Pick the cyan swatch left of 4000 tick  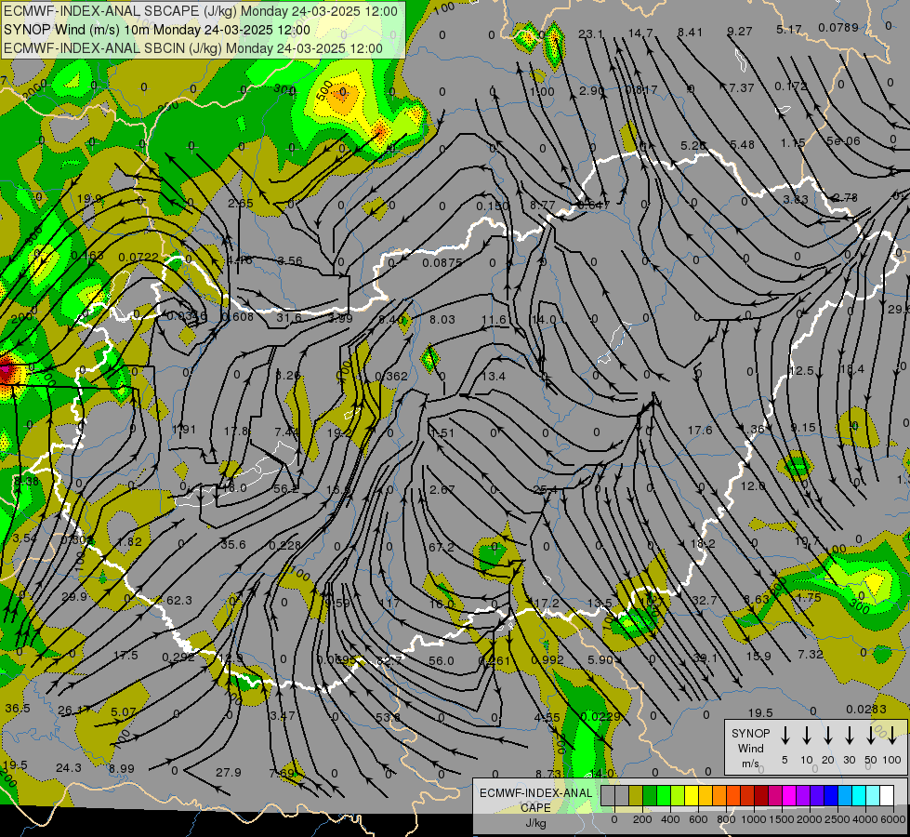click(858, 796)
